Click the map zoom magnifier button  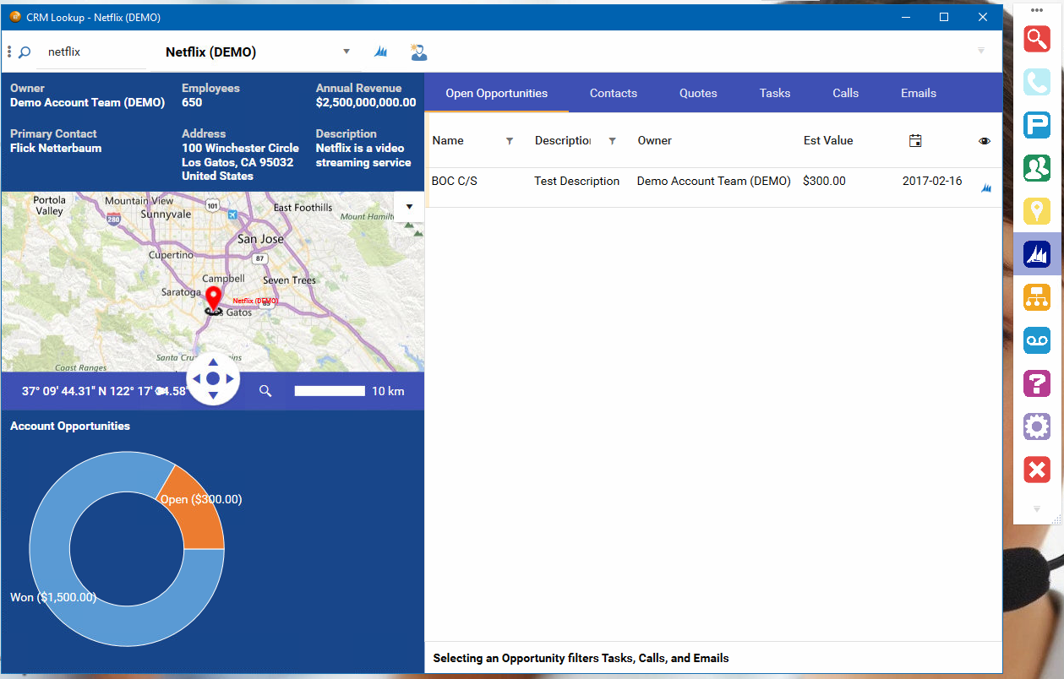click(x=265, y=391)
